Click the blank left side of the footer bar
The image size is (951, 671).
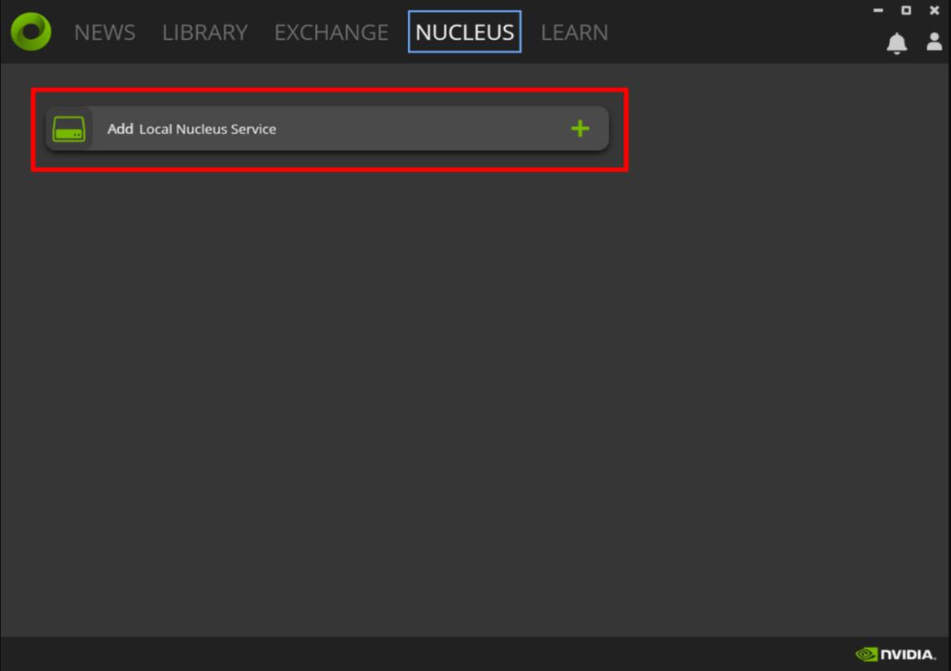pos(244,654)
